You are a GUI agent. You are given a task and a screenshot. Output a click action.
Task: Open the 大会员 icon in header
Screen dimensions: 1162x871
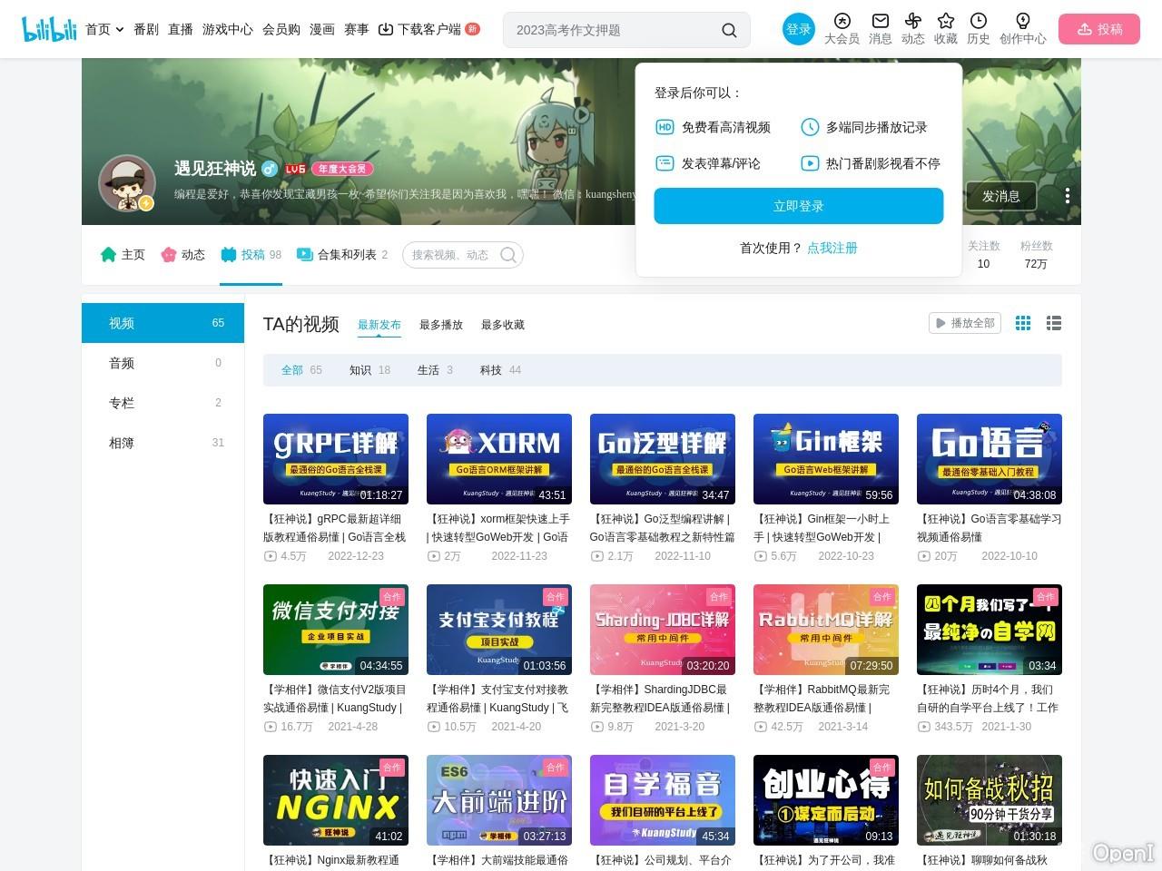click(x=842, y=22)
